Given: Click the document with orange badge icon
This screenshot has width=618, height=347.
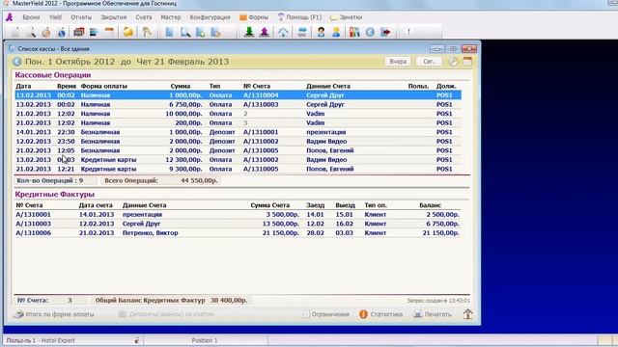Looking at the screenshot, I should (x=215, y=32).
